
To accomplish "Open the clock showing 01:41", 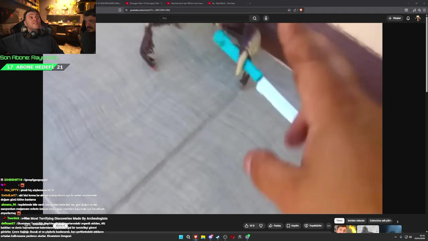I will 420,237.
